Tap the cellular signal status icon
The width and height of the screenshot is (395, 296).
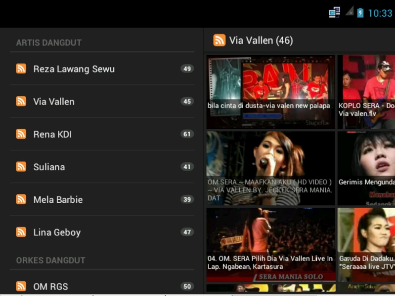350,11
